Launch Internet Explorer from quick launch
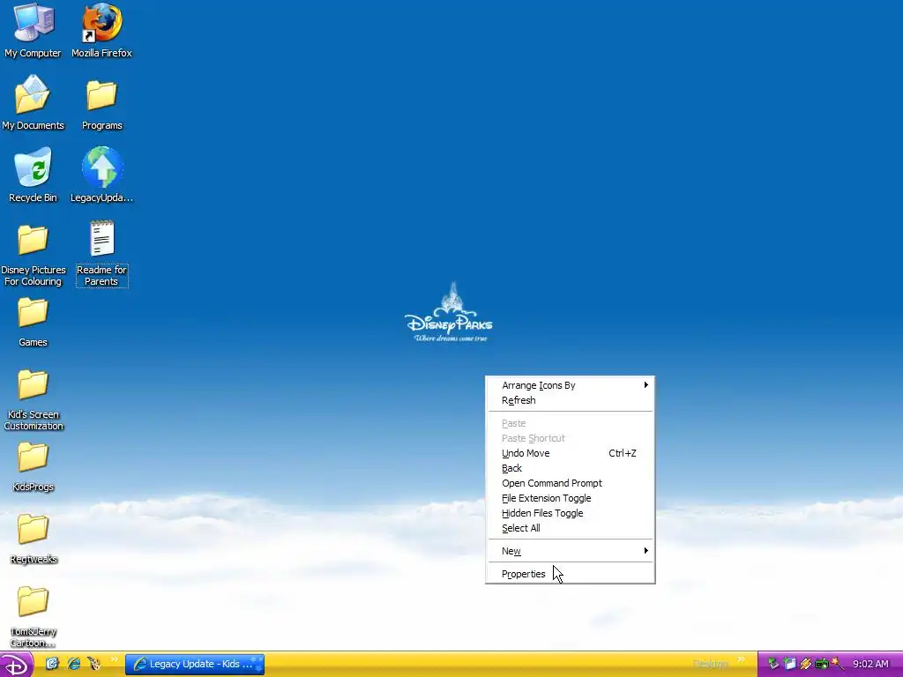 (x=74, y=664)
